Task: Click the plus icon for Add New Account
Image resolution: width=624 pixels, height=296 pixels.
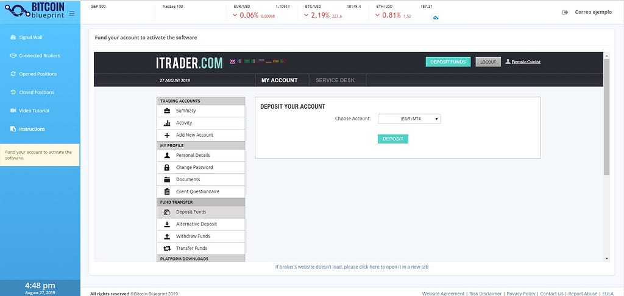Action: point(167,136)
